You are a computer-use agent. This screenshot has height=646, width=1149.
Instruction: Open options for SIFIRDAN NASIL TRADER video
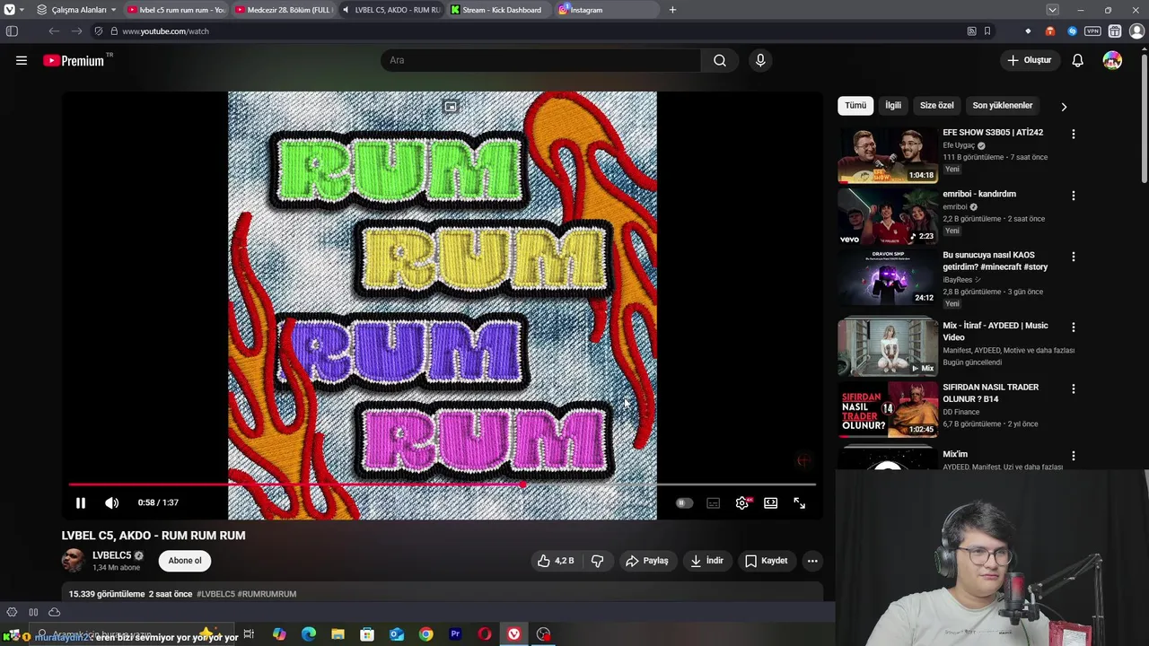tap(1073, 388)
